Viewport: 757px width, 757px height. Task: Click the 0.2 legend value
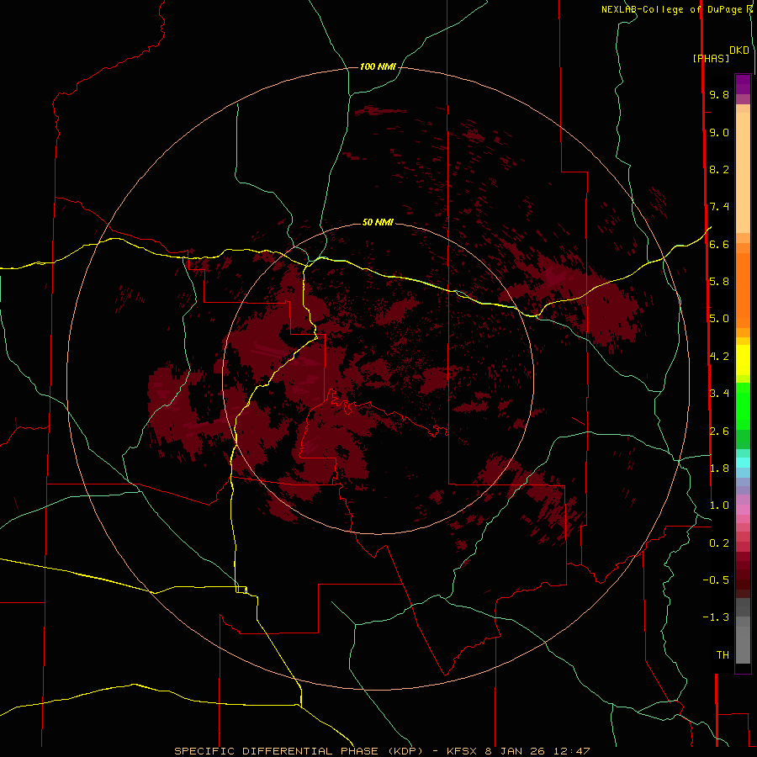pyautogui.click(x=719, y=543)
